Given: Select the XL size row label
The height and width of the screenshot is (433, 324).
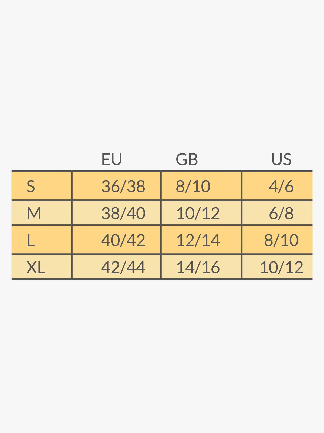Looking at the screenshot, I should tap(36, 267).
